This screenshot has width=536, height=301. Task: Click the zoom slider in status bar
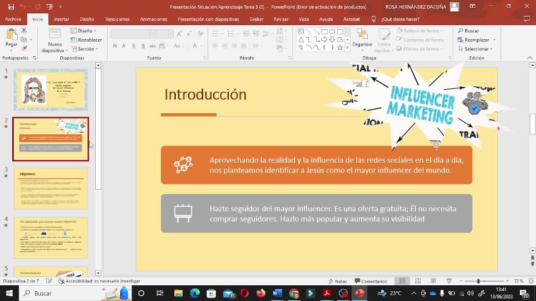[x=479, y=281]
